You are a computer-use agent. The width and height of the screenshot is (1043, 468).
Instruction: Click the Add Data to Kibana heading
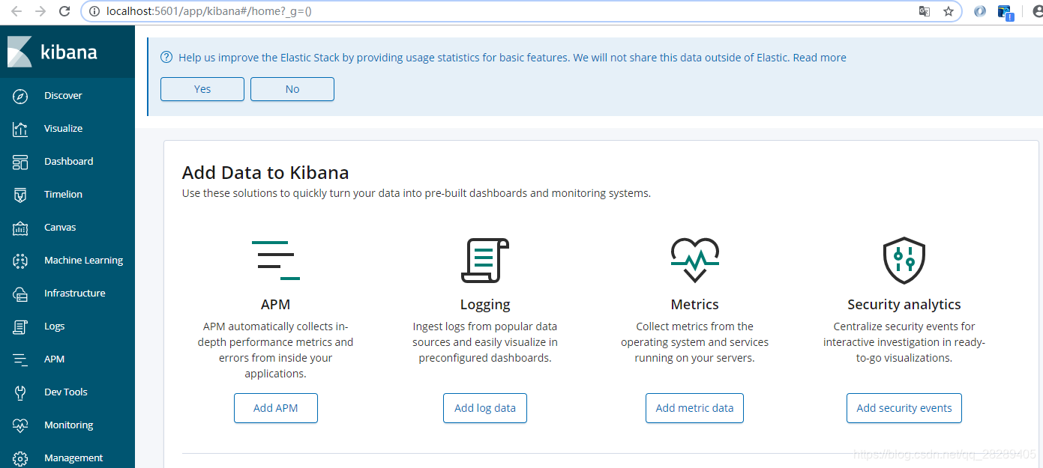(265, 173)
